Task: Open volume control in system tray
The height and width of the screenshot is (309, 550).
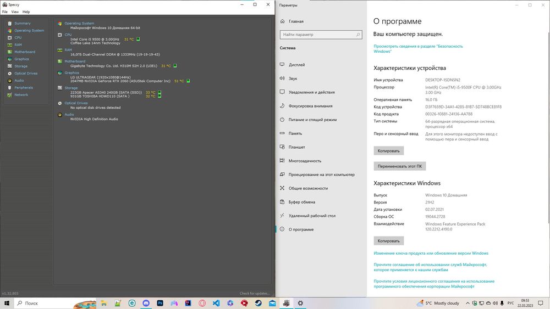Action: click(495, 303)
